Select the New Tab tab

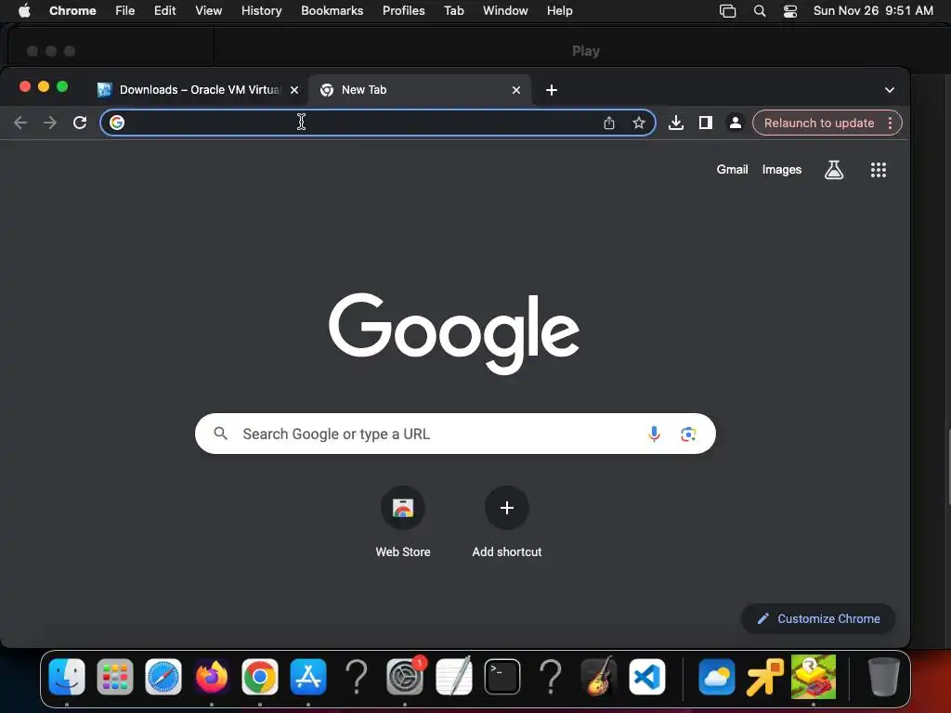pyautogui.click(x=420, y=90)
